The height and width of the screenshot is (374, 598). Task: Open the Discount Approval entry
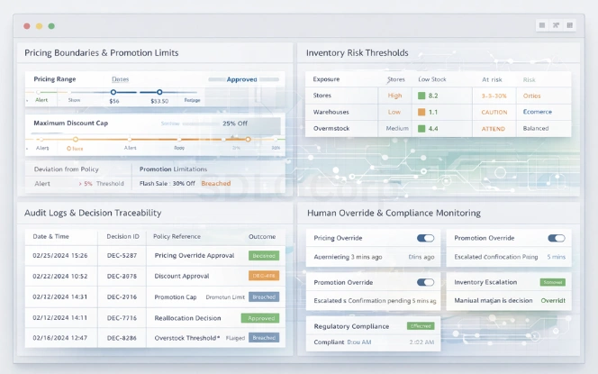182,276
